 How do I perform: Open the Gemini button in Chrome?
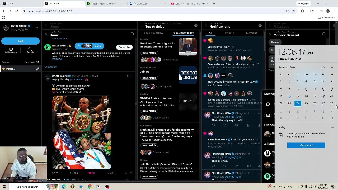coord(303,4)
